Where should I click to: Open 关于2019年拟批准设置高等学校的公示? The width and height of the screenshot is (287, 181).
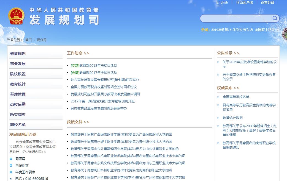(x=250, y=64)
